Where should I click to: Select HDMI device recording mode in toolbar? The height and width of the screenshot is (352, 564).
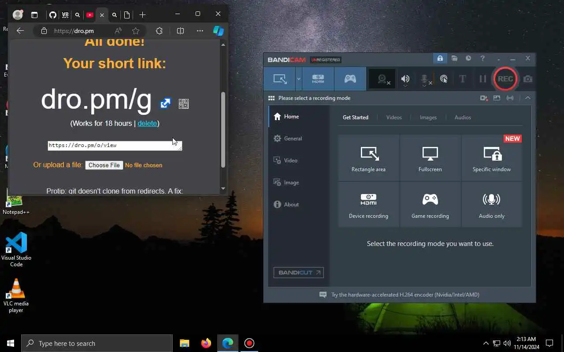(x=318, y=79)
